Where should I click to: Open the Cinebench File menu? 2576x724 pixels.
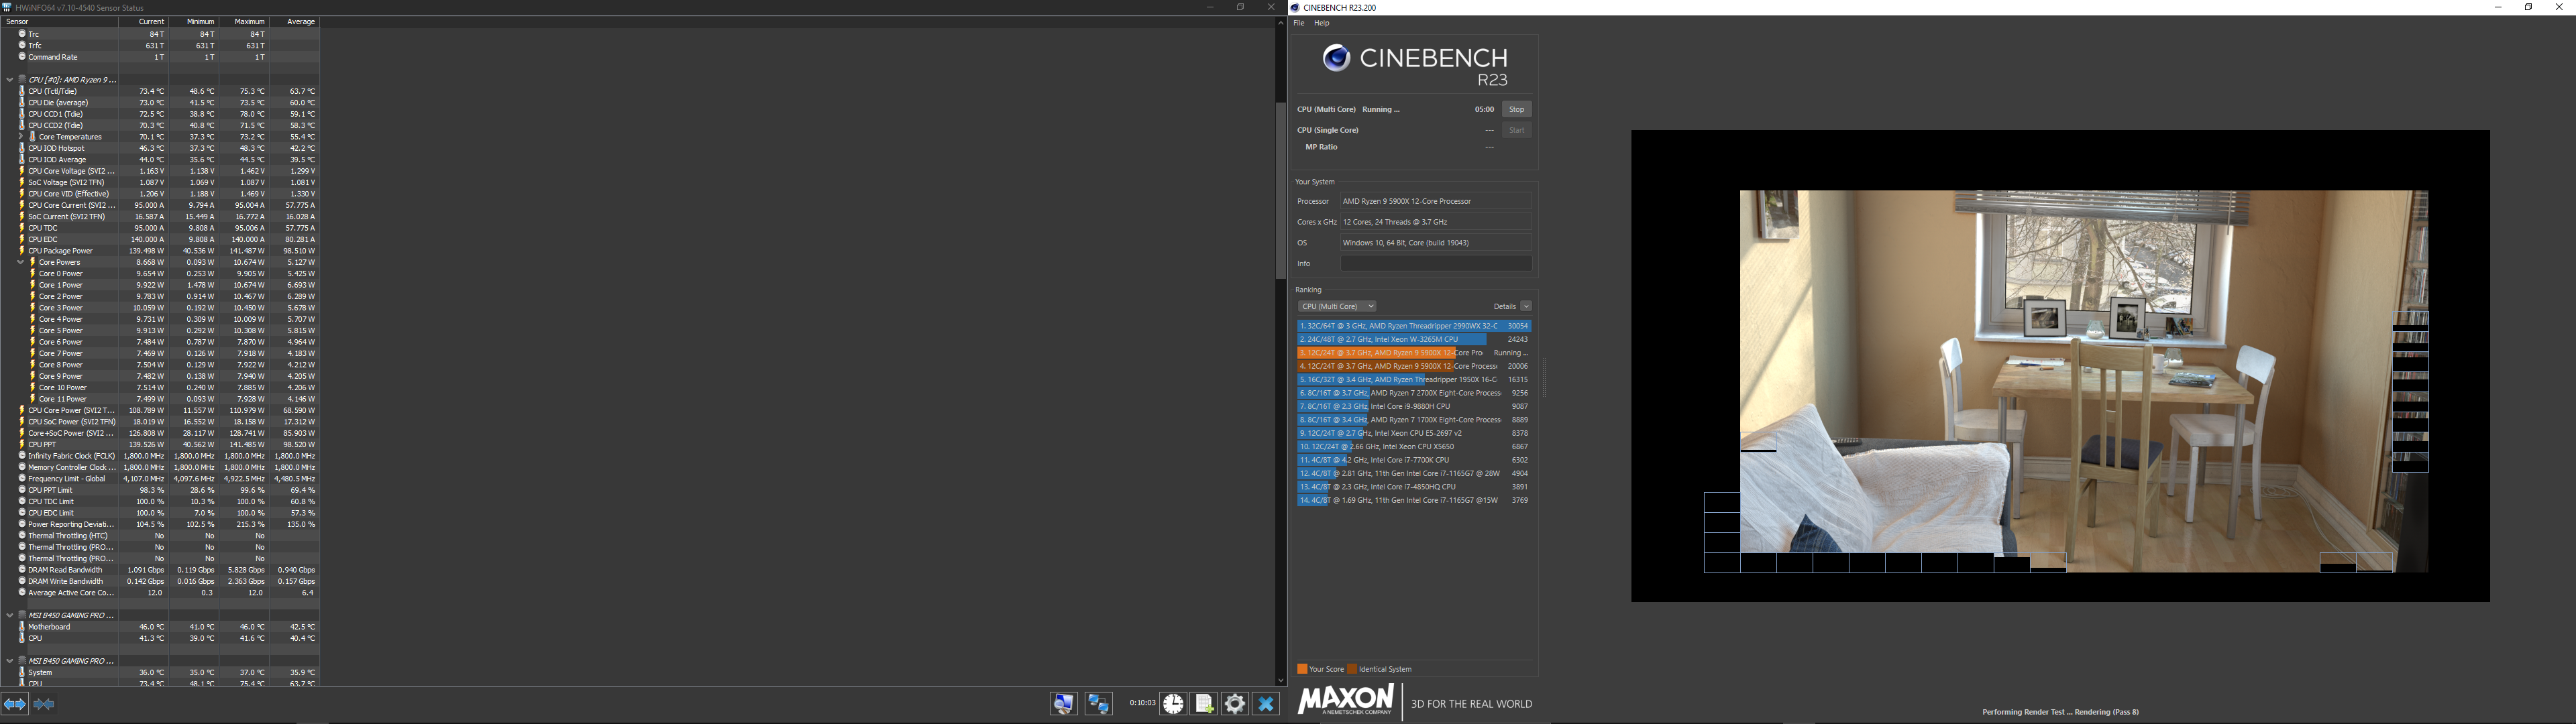(1299, 23)
